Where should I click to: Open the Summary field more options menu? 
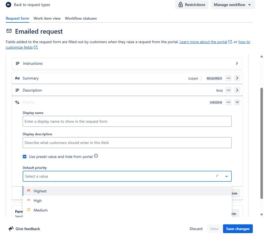(228, 78)
